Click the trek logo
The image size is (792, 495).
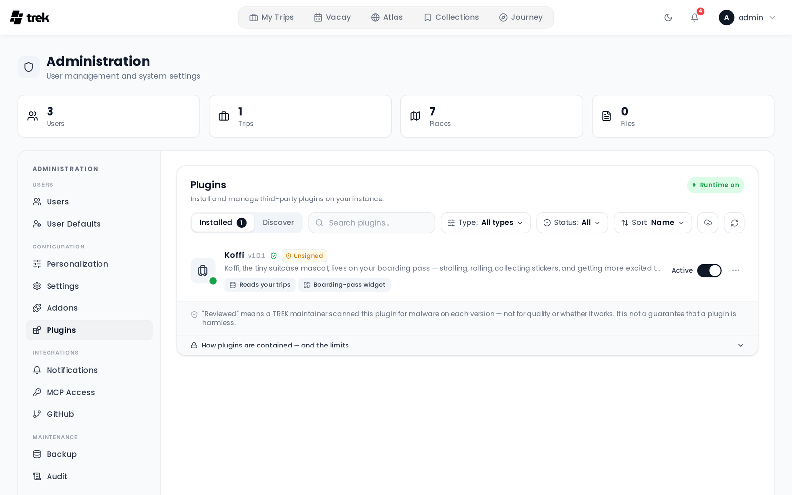[30, 17]
